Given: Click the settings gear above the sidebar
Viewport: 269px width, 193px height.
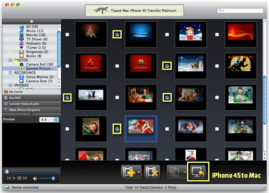Looking at the screenshot, I should tap(31, 21).
